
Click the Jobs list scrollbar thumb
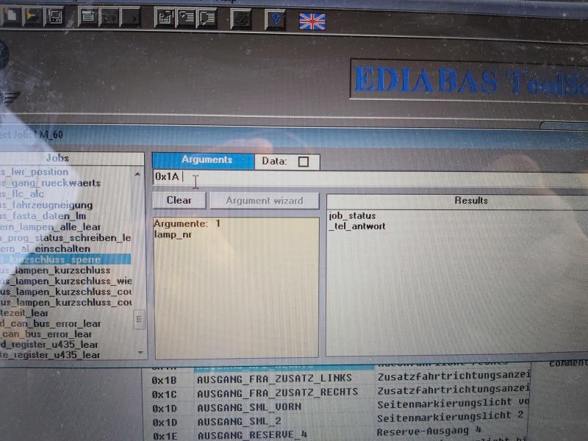pyautogui.click(x=139, y=319)
